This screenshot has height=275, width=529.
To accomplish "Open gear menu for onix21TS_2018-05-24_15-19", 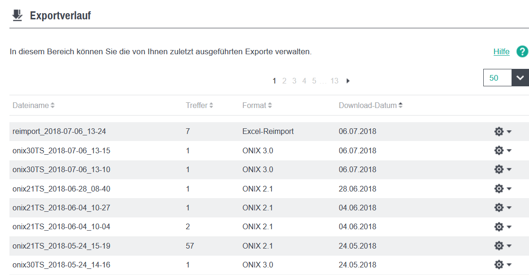I will [502, 246].
